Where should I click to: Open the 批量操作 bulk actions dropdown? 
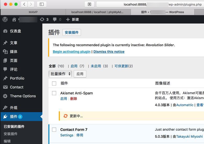point(60,74)
